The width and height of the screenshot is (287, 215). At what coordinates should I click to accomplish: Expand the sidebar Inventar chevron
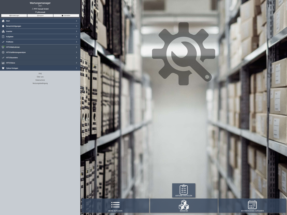coord(77,32)
